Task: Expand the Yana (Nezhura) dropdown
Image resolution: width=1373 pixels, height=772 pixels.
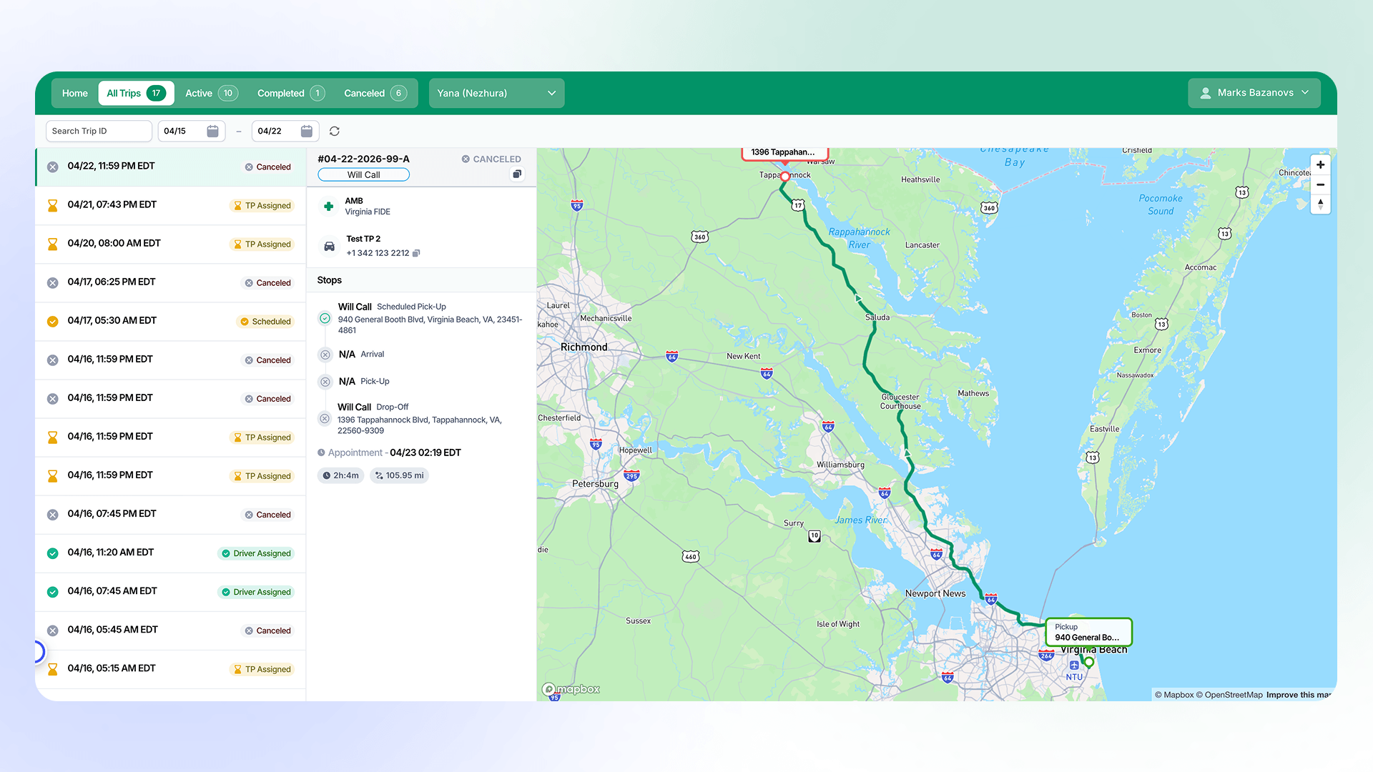Action: click(496, 93)
